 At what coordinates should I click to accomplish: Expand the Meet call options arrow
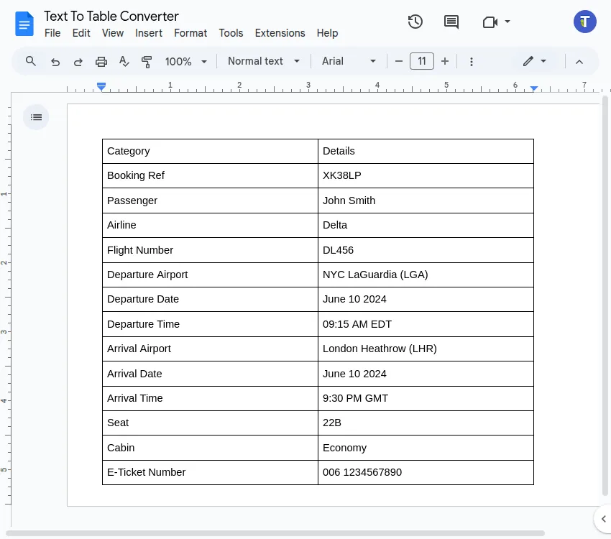[x=507, y=22]
